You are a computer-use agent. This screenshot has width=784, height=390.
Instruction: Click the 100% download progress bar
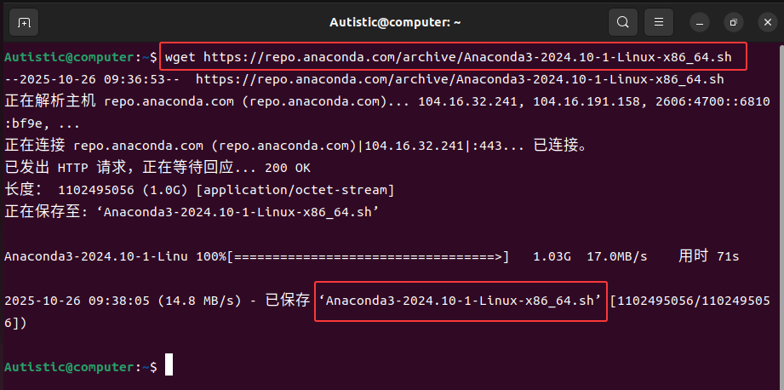[x=369, y=256]
